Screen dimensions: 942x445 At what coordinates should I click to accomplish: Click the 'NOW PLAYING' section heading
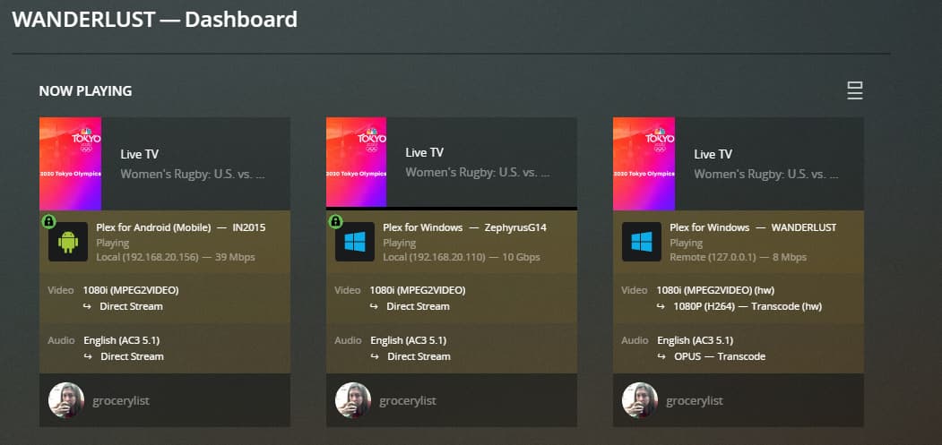click(x=85, y=91)
